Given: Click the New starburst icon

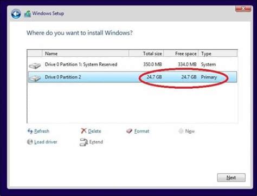Looking at the screenshot, I should [181, 131].
